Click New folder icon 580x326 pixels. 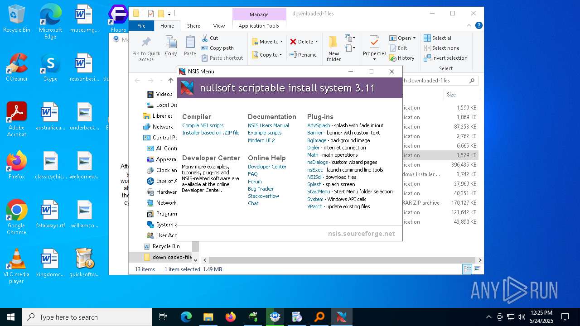point(333,43)
